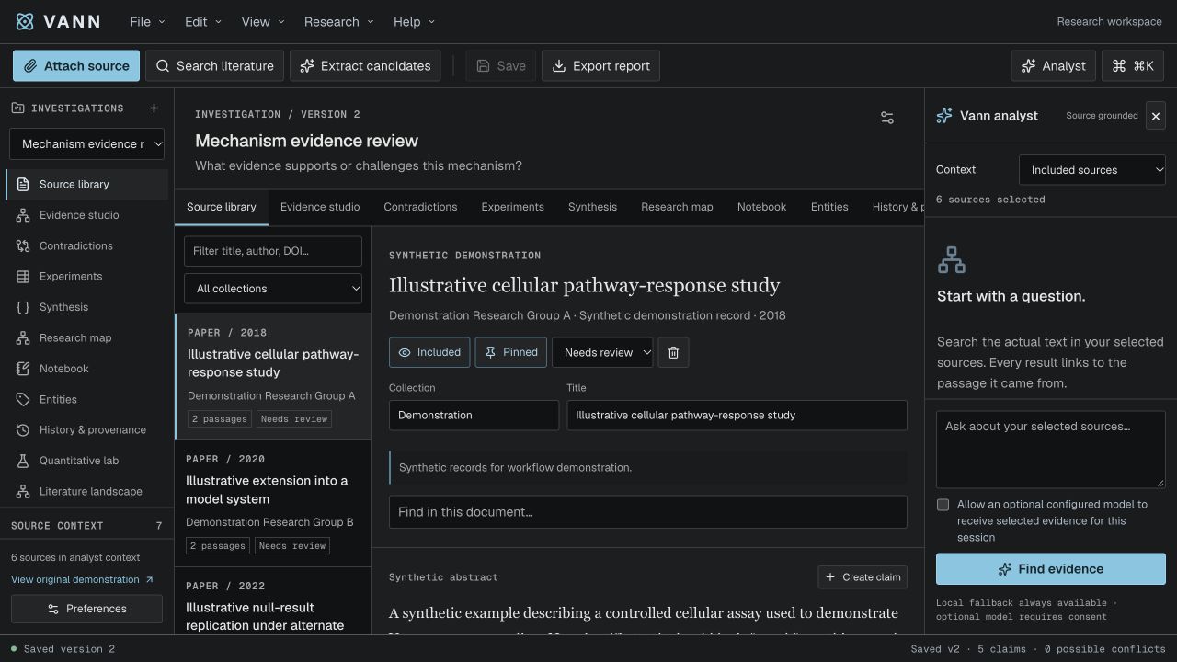Open investigation settings sliders icon
This screenshot has height=662, width=1177.
point(887,118)
